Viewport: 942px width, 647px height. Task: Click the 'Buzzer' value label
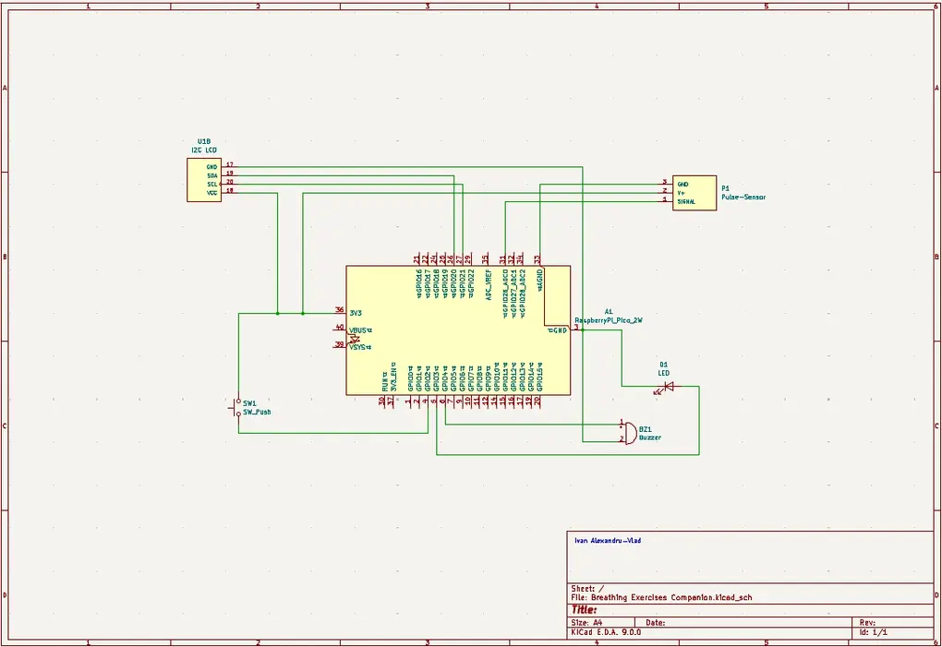(650, 438)
